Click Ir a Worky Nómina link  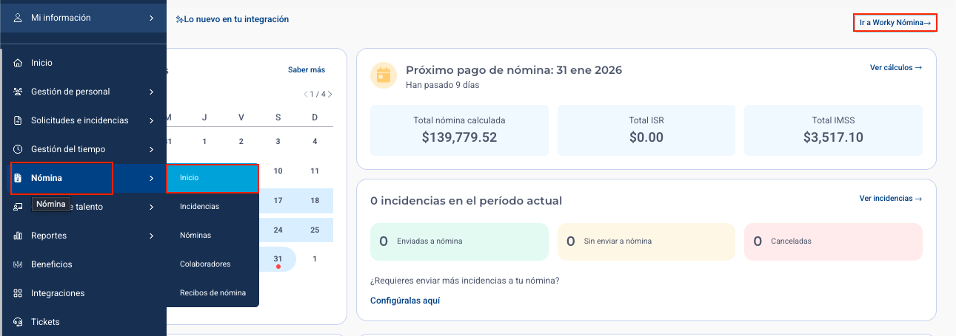(x=895, y=23)
